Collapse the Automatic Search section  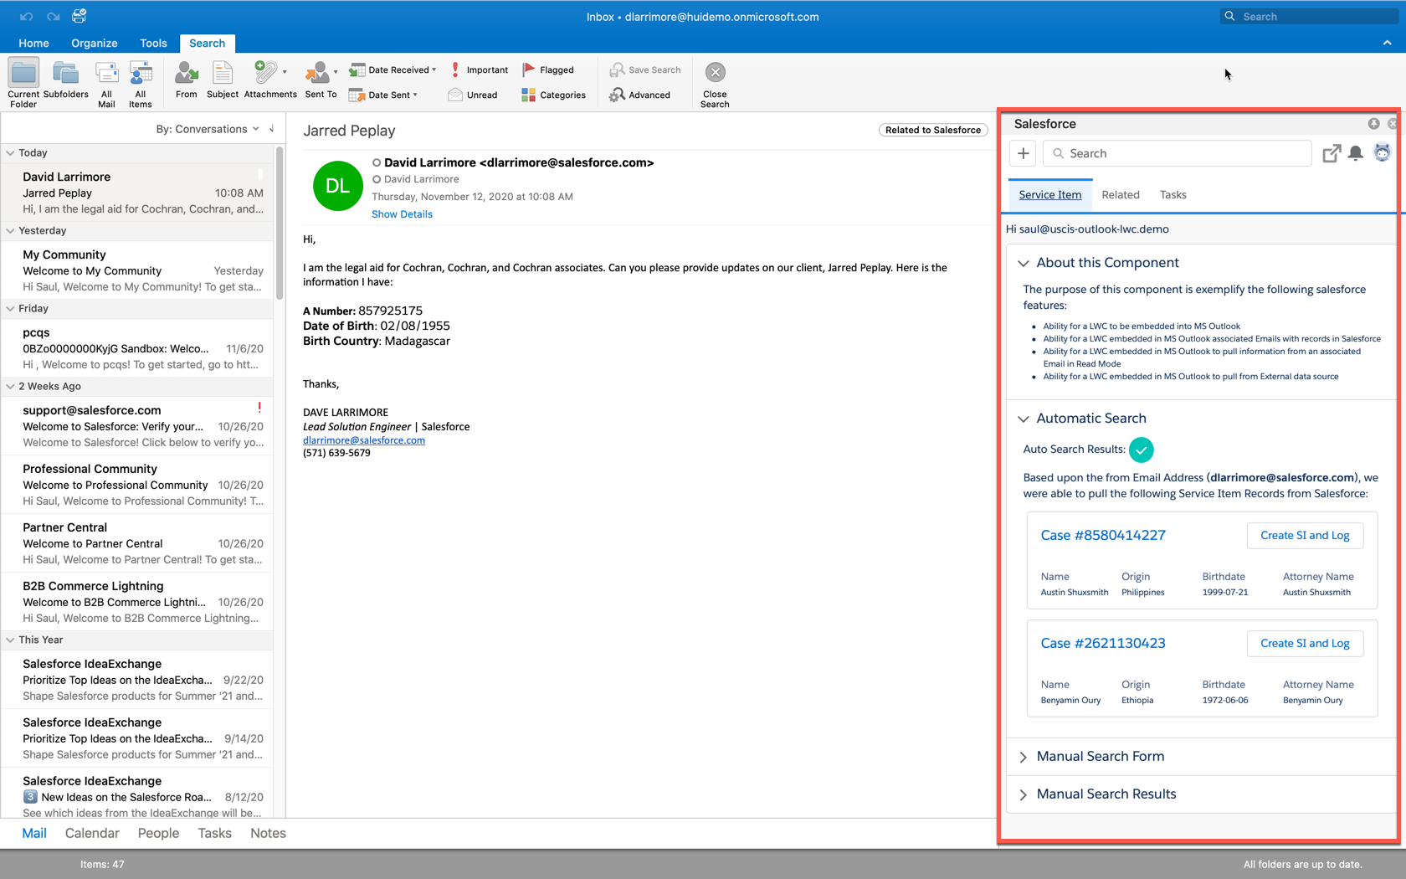pyautogui.click(x=1023, y=419)
